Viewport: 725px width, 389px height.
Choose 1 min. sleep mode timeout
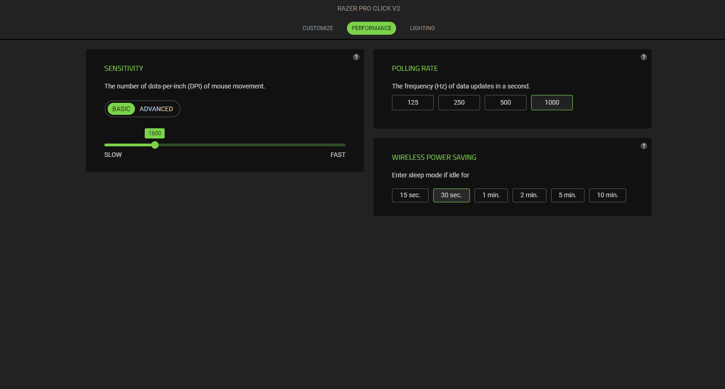[491, 195]
